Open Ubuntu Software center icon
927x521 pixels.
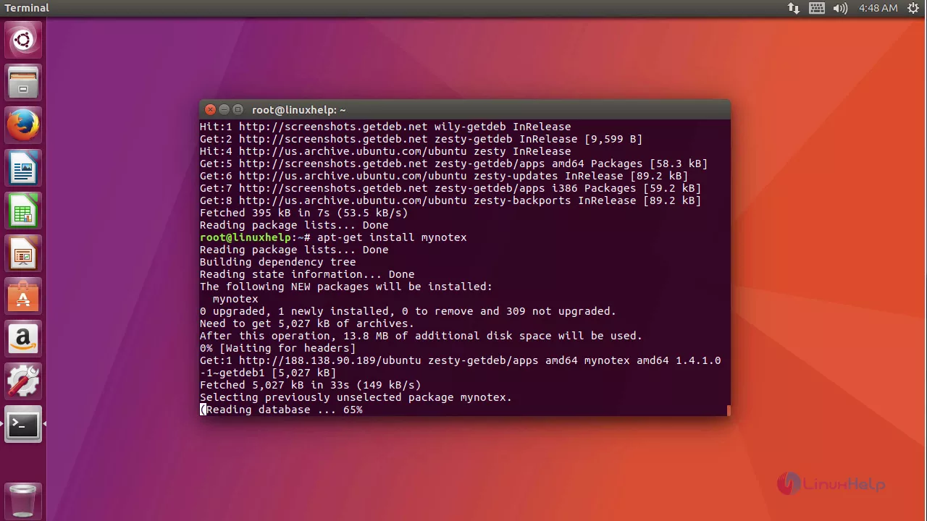[23, 296]
